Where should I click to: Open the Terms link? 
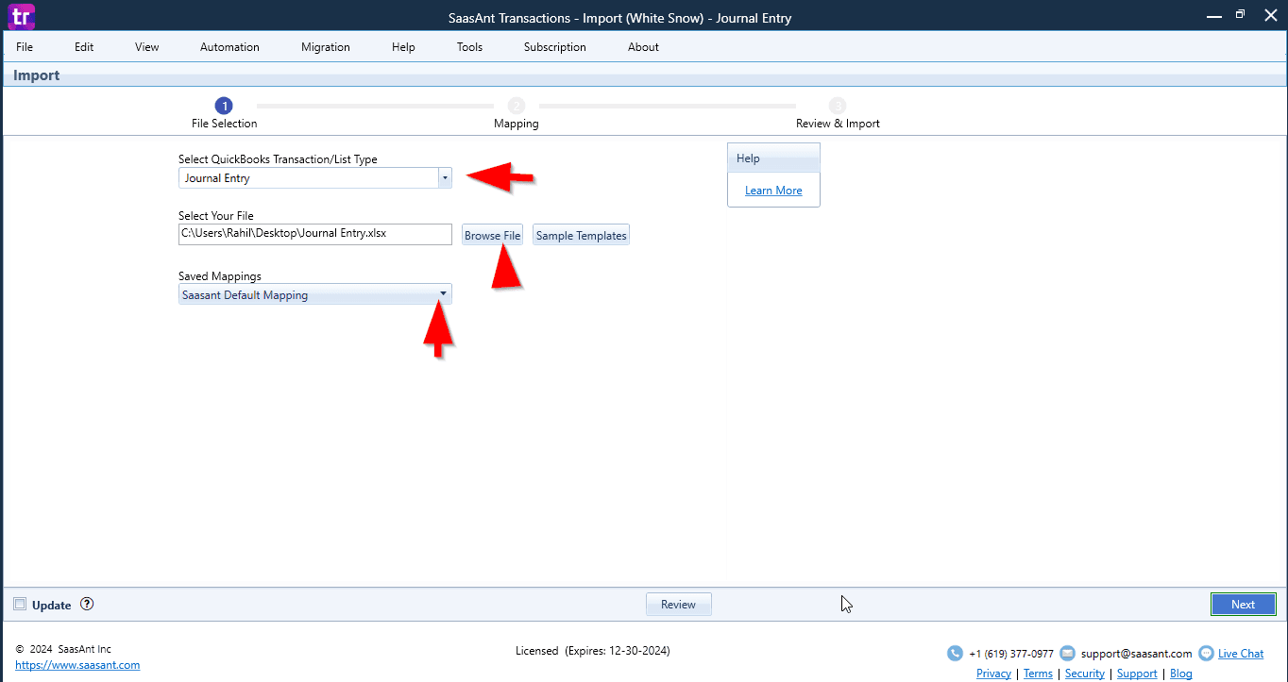point(1038,674)
